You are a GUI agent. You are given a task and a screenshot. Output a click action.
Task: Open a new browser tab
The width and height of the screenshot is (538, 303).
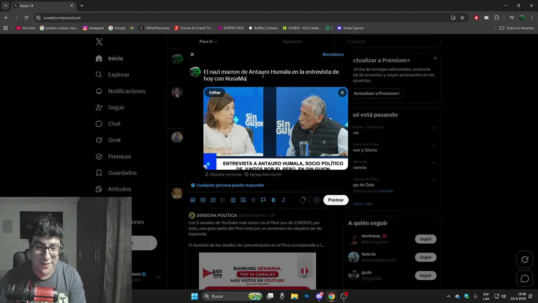pos(82,6)
